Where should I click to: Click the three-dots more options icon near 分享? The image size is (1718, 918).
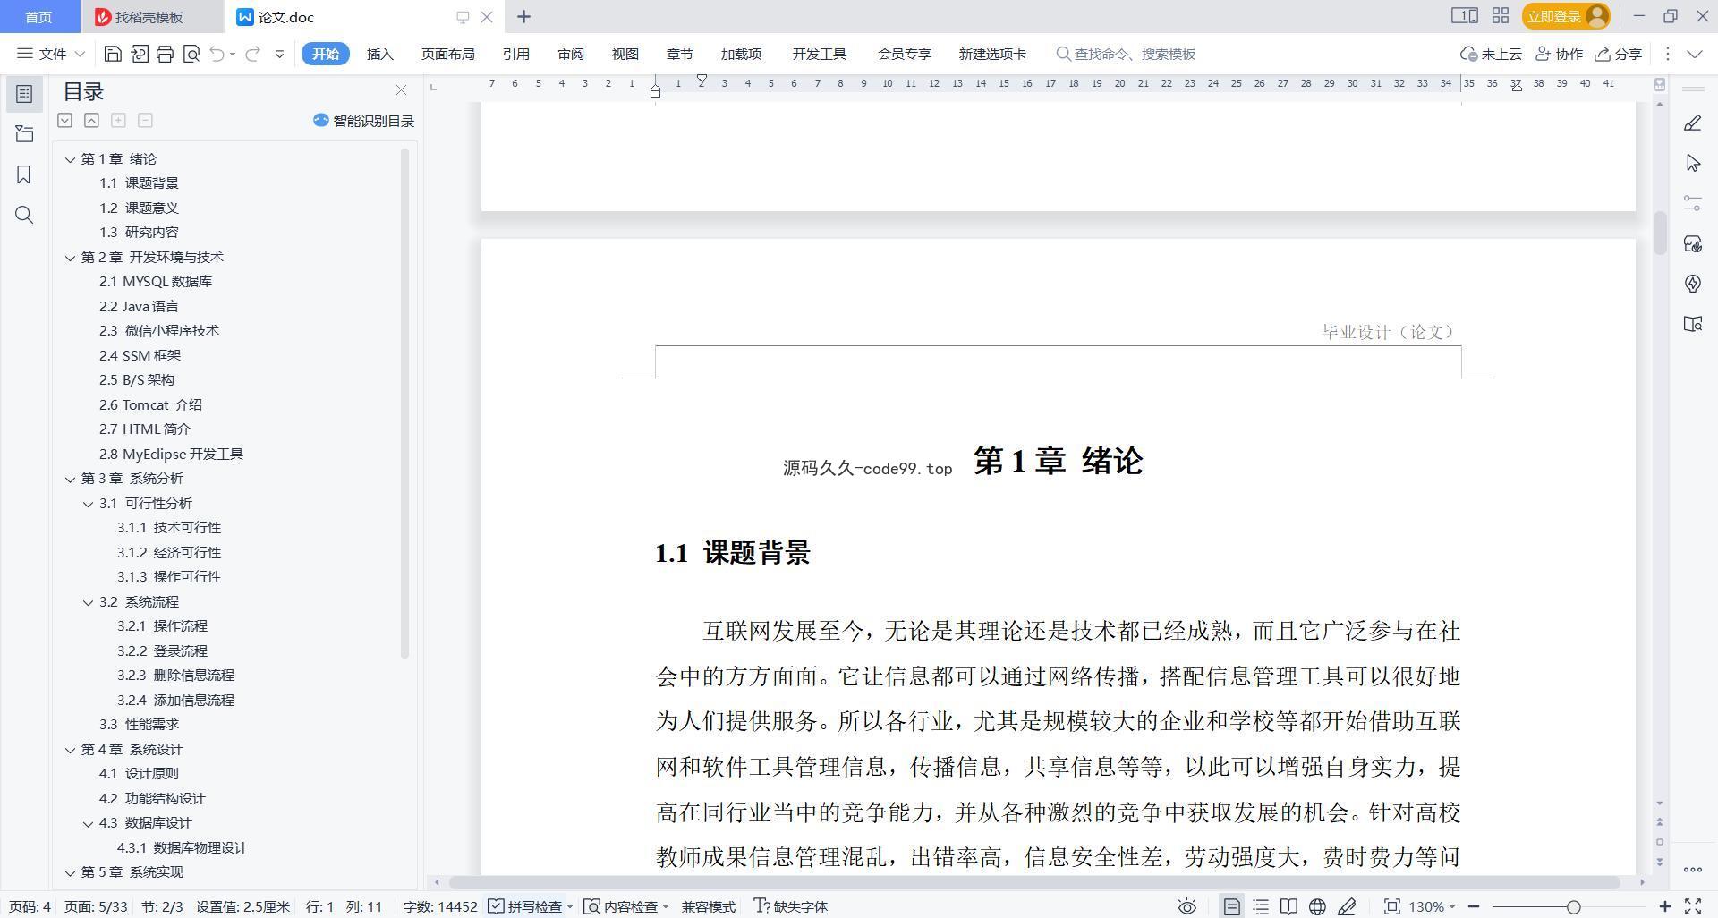1667,54
